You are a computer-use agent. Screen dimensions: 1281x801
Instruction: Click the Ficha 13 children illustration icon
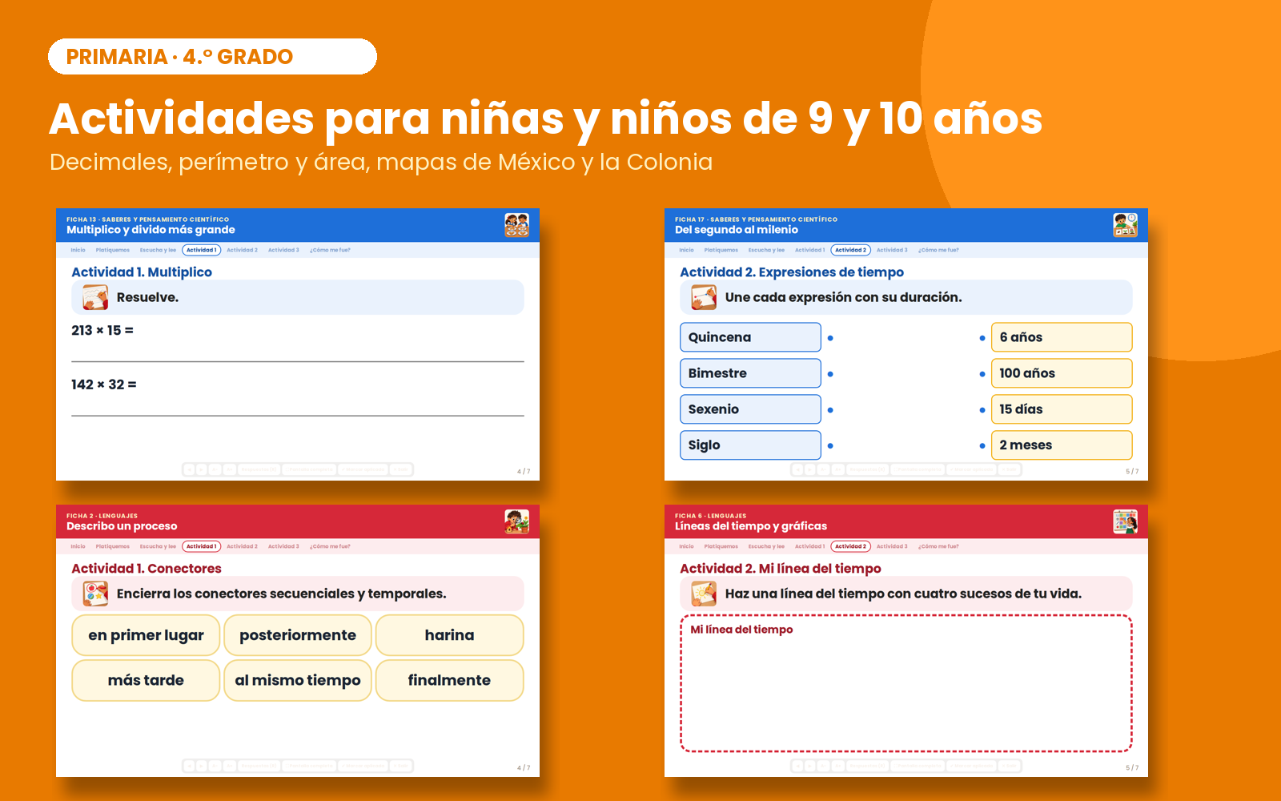(x=516, y=225)
